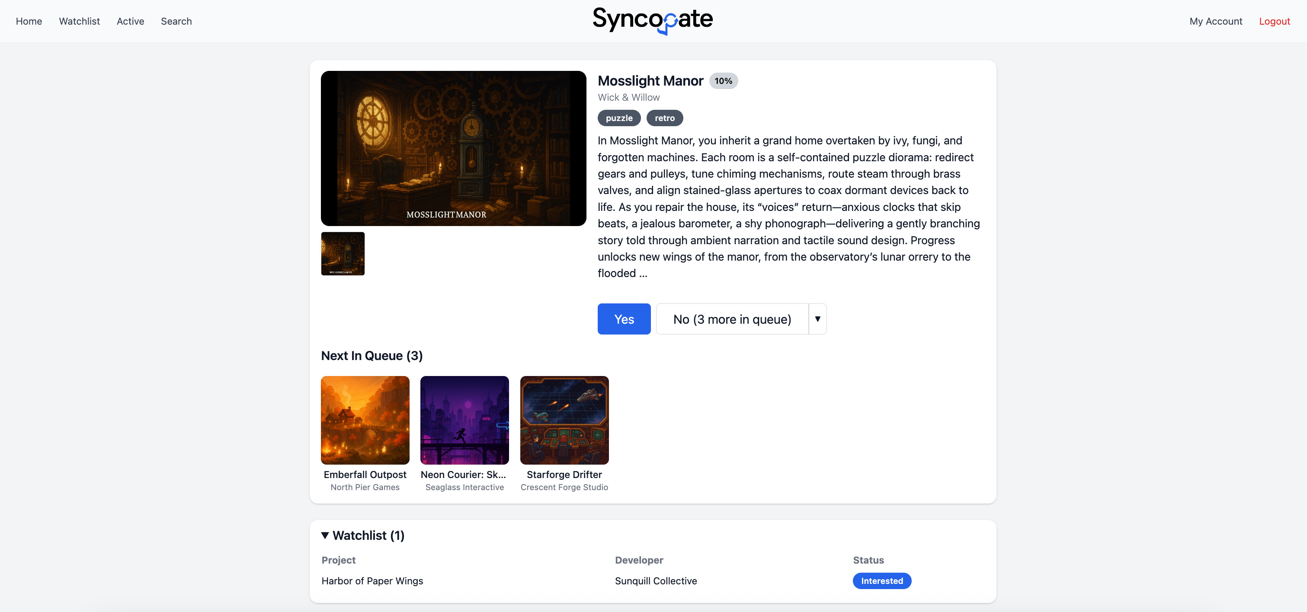Click the Syncopate logo
The width and height of the screenshot is (1307, 612).
(653, 20)
